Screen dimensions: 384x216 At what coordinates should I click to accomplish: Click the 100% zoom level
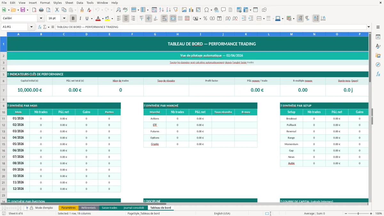click(x=378, y=213)
